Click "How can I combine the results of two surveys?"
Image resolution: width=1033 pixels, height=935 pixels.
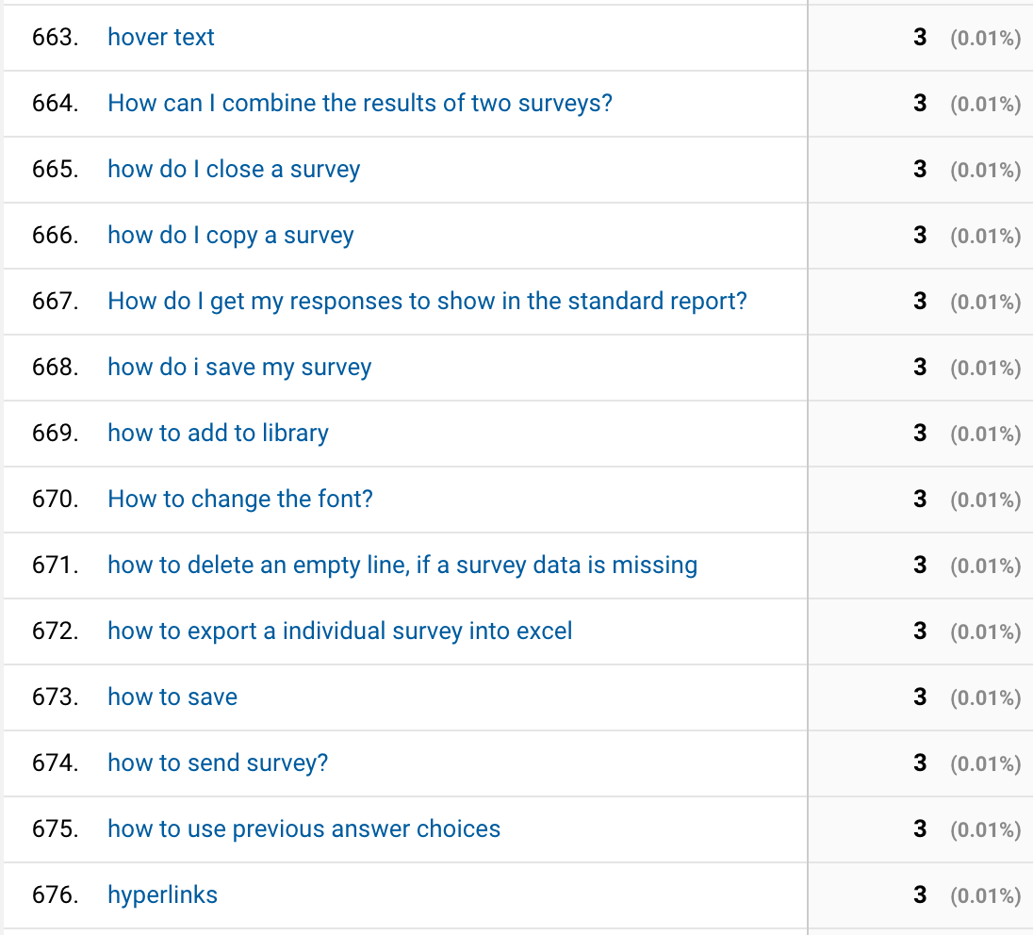click(x=360, y=104)
